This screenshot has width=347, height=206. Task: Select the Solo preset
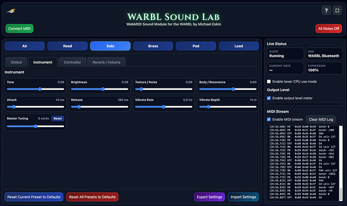click(x=110, y=46)
